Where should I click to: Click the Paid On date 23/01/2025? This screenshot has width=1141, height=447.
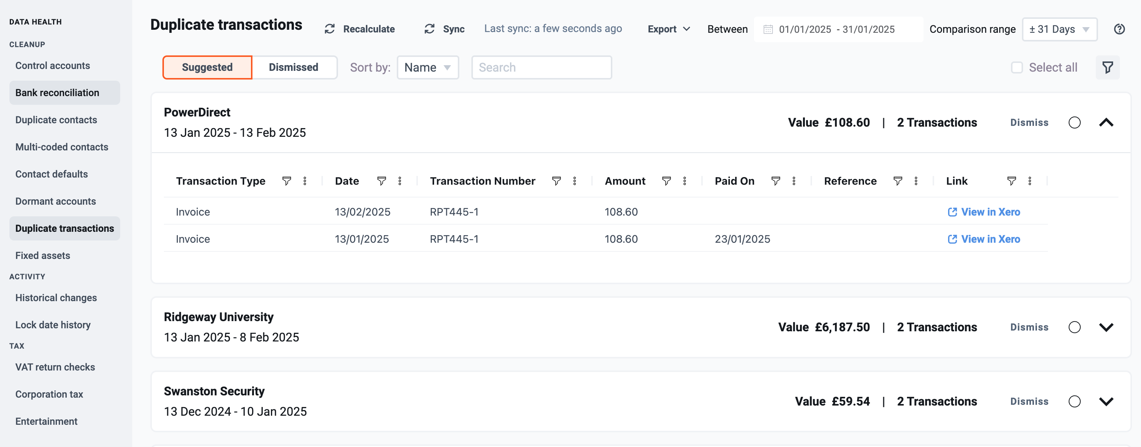click(742, 239)
